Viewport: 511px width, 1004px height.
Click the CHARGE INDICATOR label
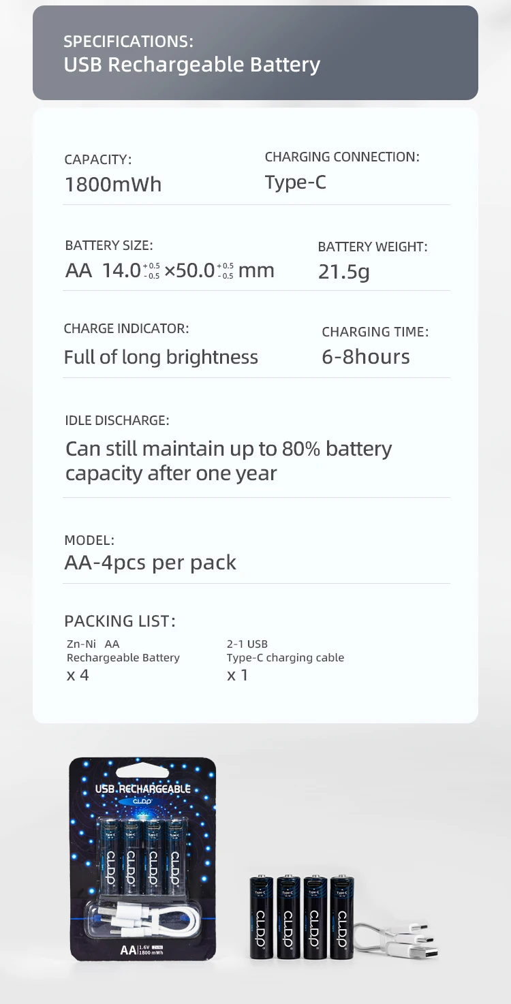[126, 328]
